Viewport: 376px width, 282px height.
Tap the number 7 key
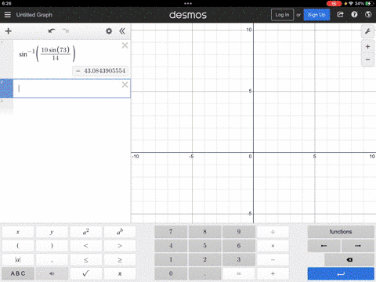pyautogui.click(x=171, y=232)
